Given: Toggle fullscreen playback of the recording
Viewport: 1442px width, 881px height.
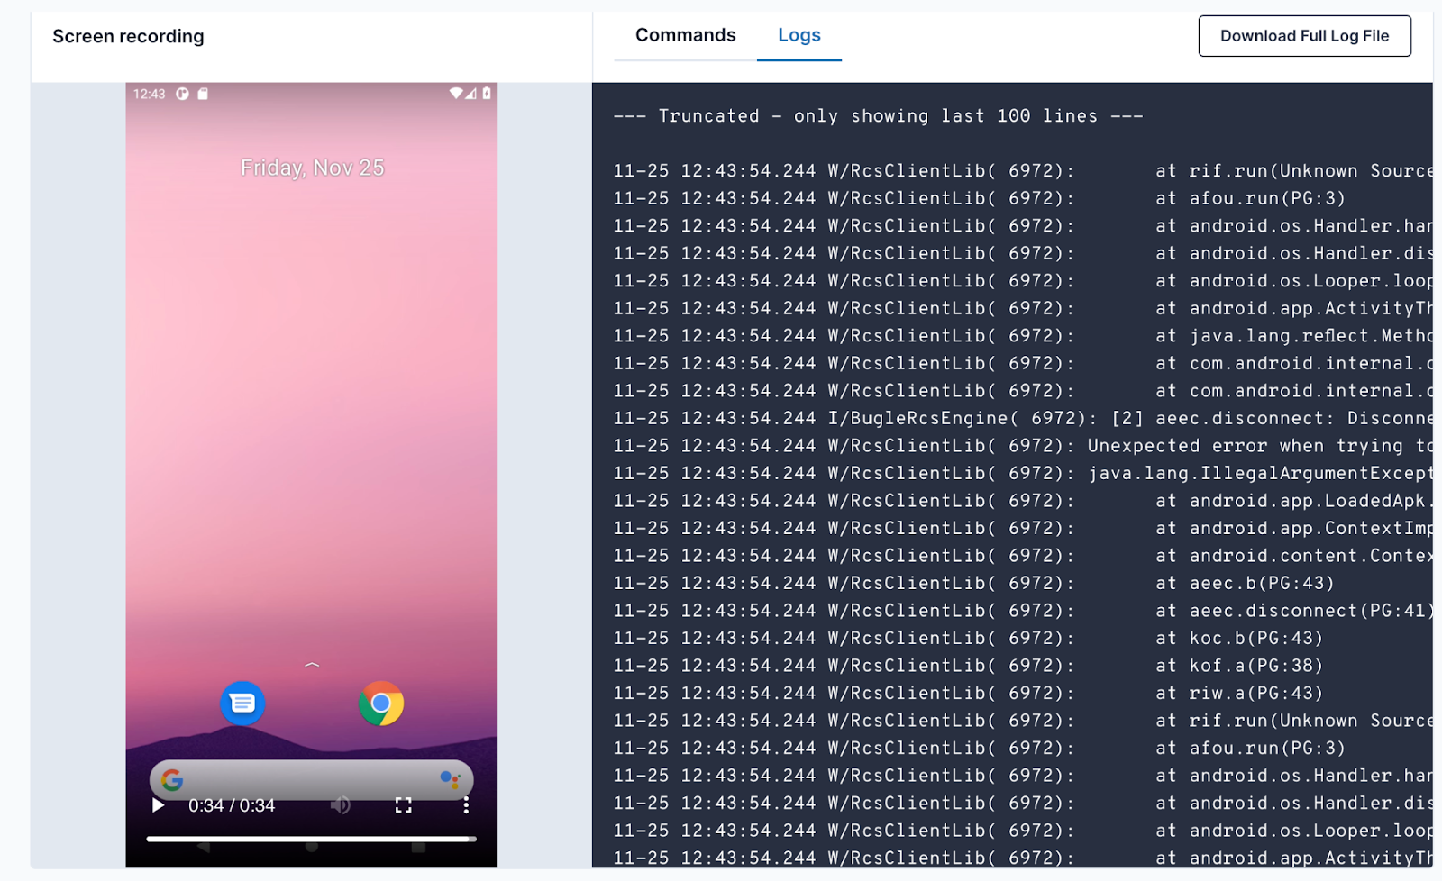Looking at the screenshot, I should tap(403, 804).
